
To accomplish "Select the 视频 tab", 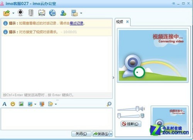I will point(120,22).
